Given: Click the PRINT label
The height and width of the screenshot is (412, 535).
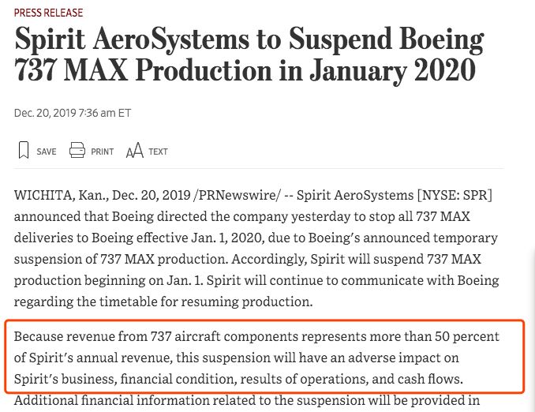Looking at the screenshot, I should point(103,152).
